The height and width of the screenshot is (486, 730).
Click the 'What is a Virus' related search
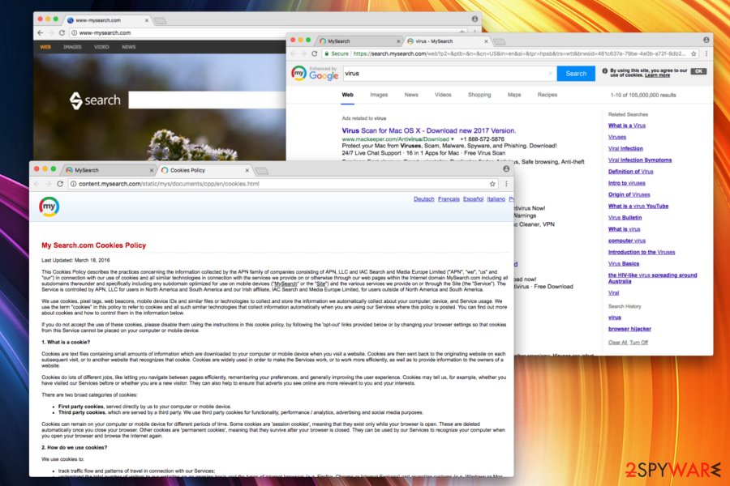coord(627,126)
